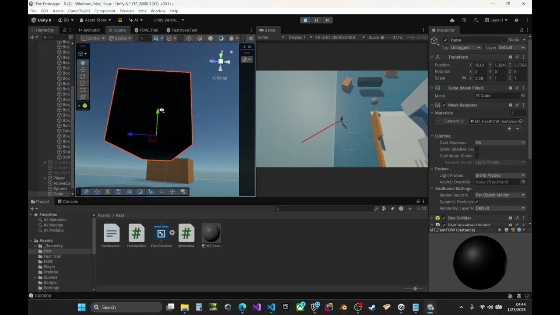Expand the Scenes folder in Project tree
This screenshot has width=560, height=315.
coord(35,277)
